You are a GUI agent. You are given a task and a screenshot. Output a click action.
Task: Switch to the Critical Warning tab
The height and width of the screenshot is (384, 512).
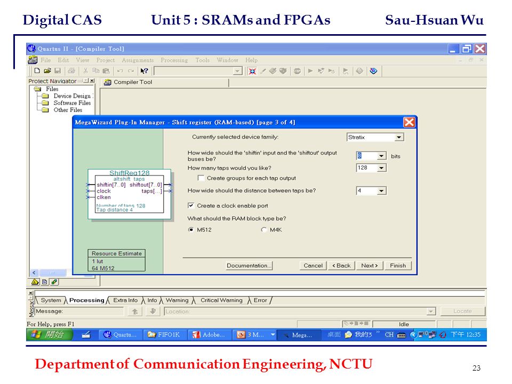click(x=221, y=300)
